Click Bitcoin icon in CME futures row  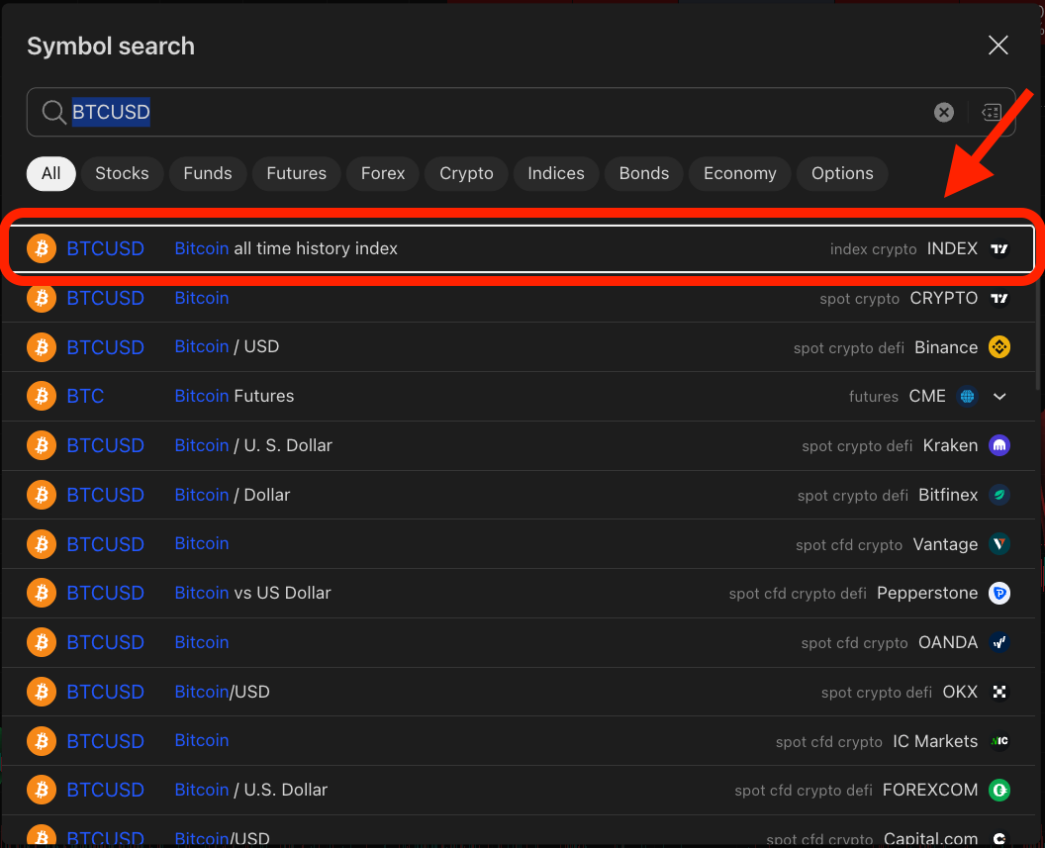point(42,397)
